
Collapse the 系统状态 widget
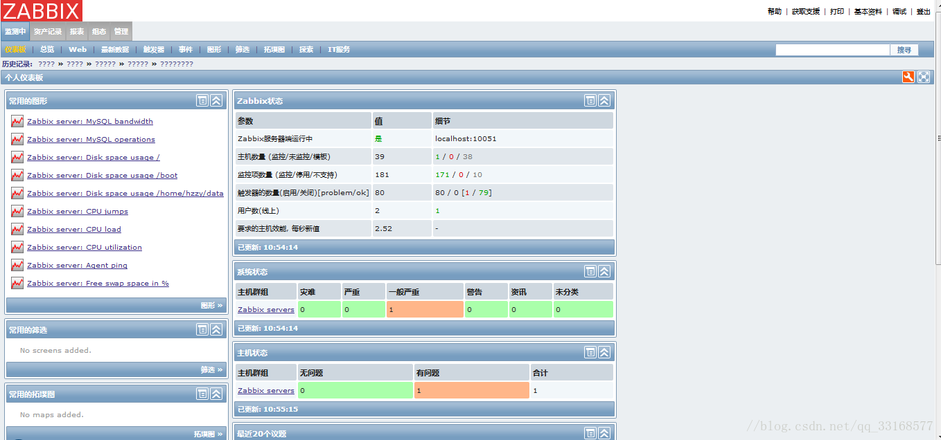click(x=604, y=271)
